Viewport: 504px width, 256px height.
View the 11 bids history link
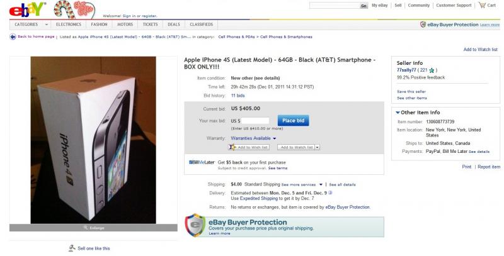click(x=238, y=96)
